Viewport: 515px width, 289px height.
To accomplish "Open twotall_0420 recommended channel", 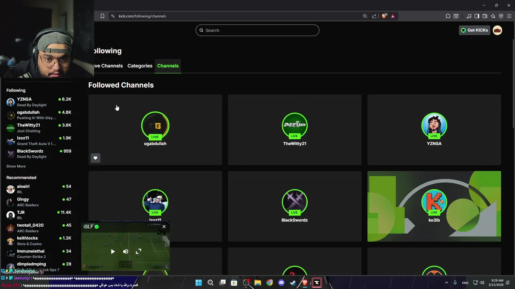I will click(x=39, y=228).
